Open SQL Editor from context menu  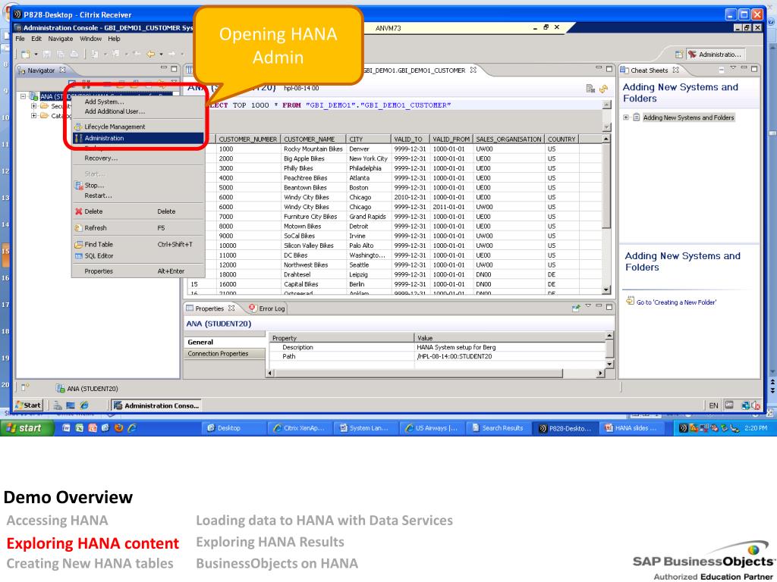coord(99,256)
